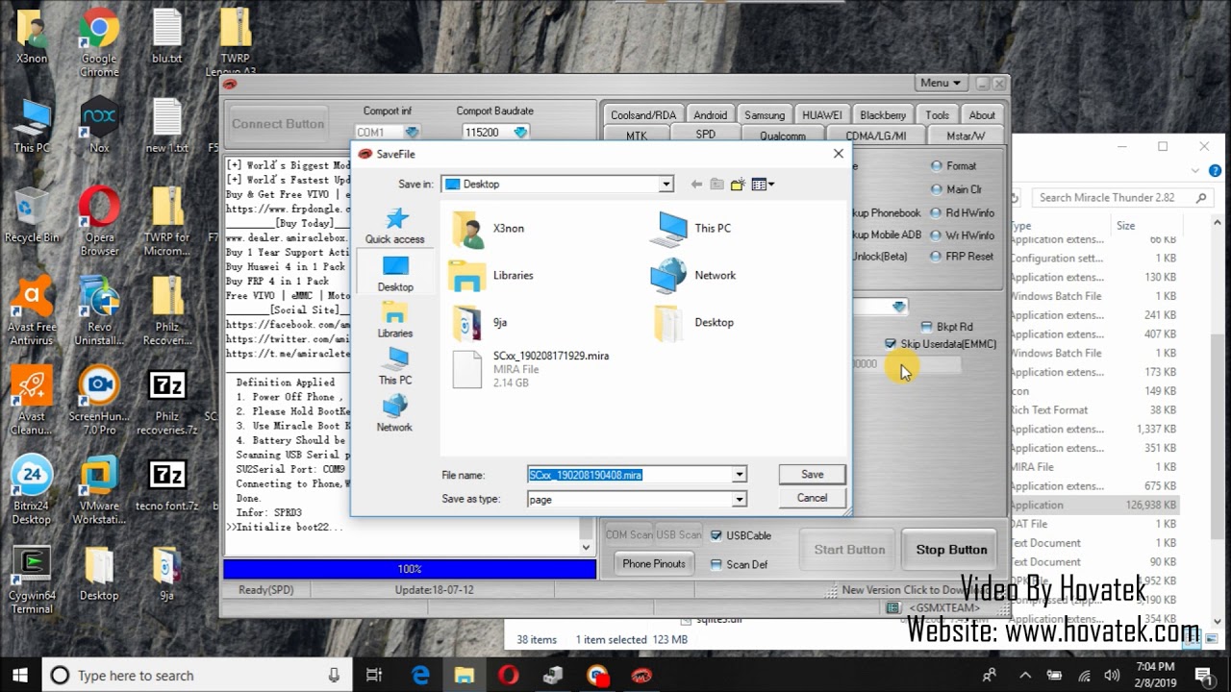Viewport: 1231px width, 692px height.
Task: Switch to the HUAWEI tab
Action: pyautogui.click(x=822, y=115)
